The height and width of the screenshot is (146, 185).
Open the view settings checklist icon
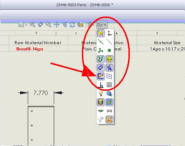point(21,25)
